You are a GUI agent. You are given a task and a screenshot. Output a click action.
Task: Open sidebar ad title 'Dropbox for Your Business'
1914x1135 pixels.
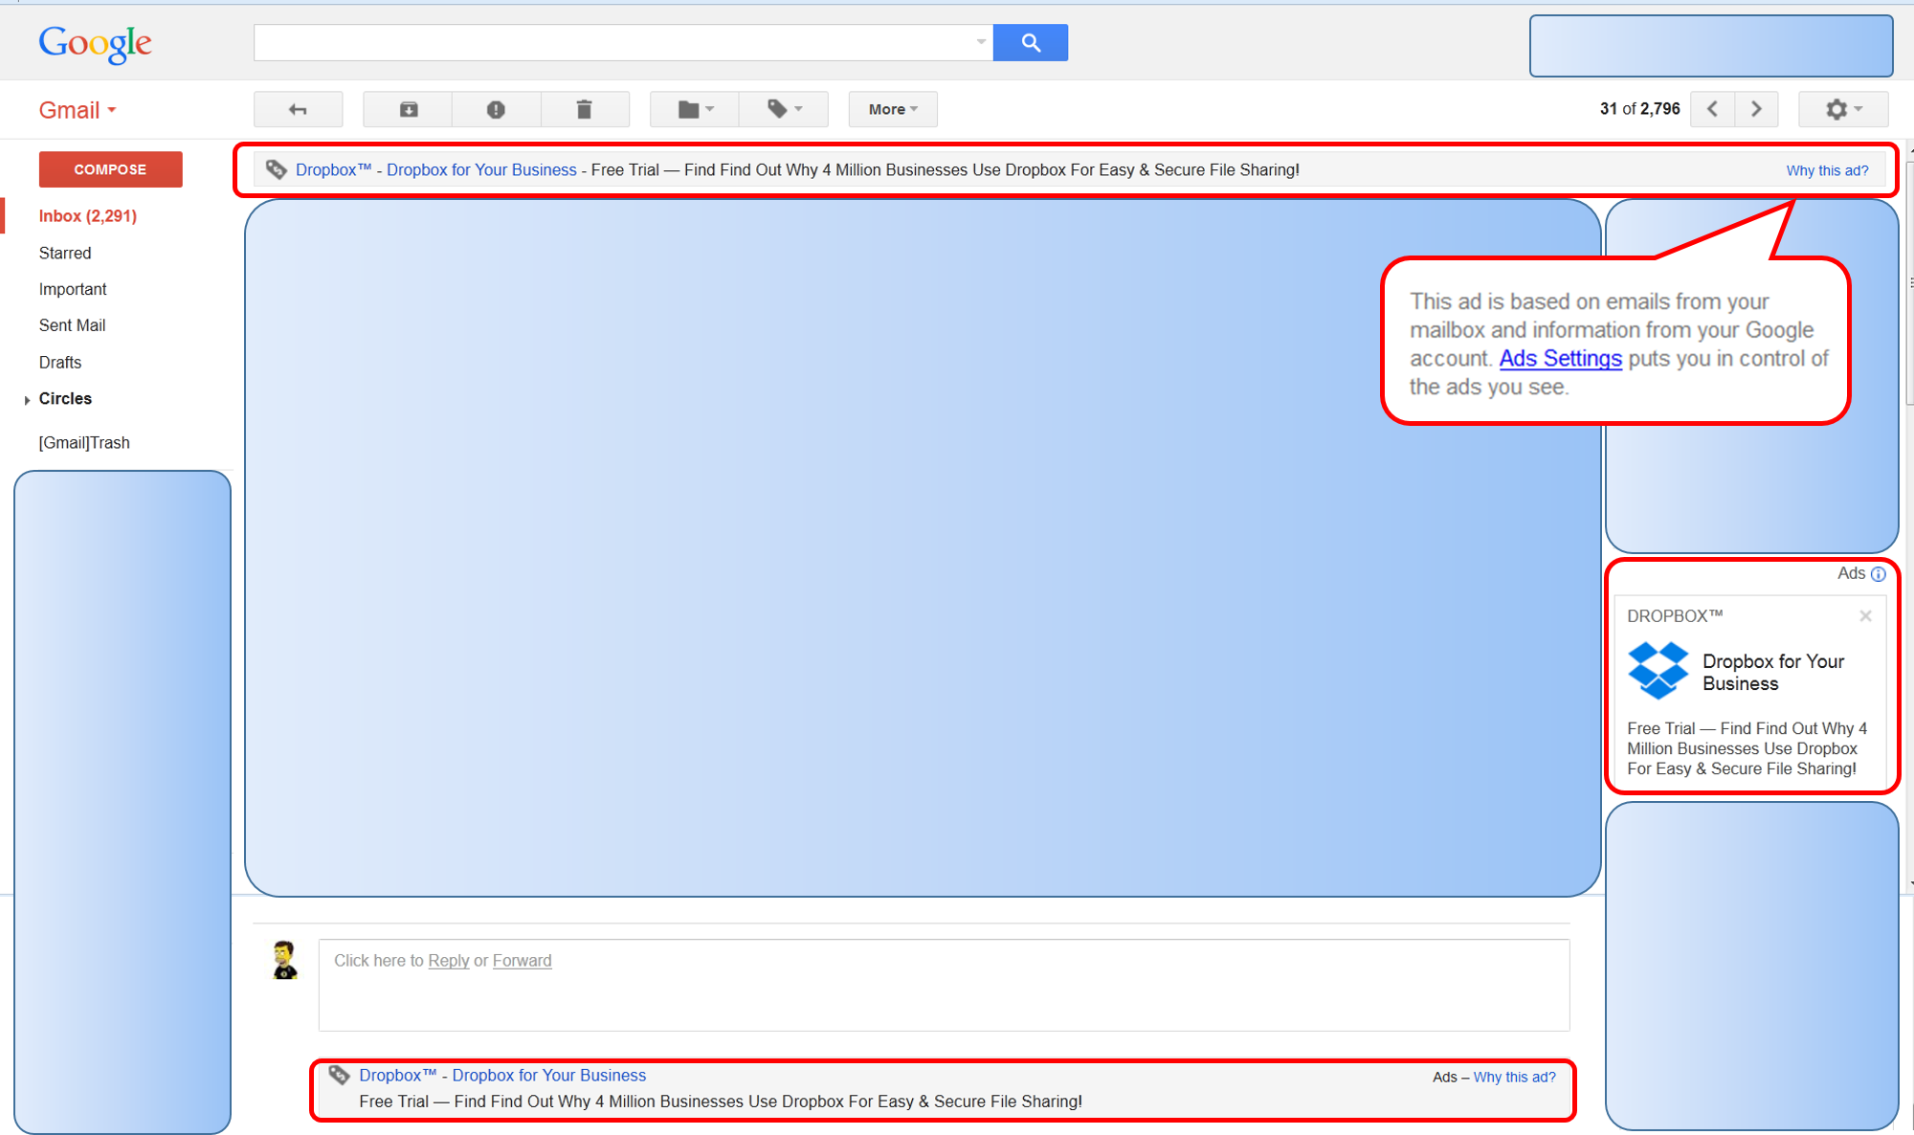tap(1773, 672)
